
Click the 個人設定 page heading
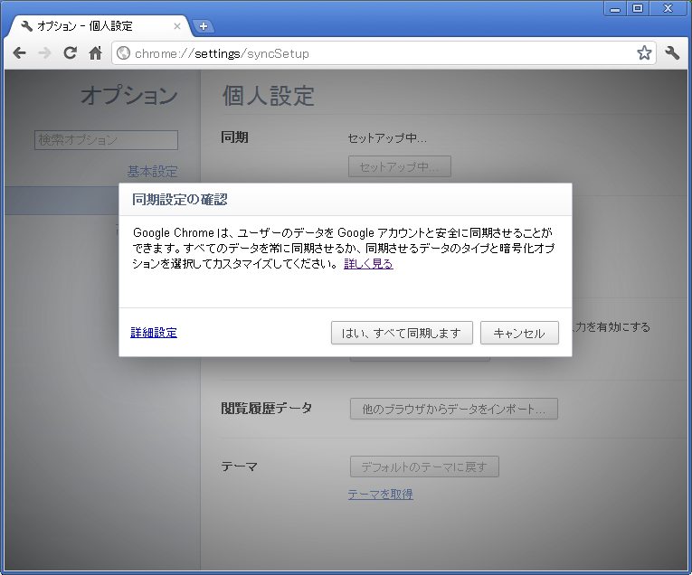pos(269,96)
